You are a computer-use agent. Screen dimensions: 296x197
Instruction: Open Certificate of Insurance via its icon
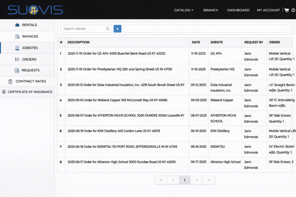(3, 92)
